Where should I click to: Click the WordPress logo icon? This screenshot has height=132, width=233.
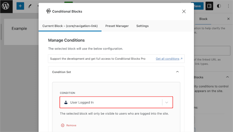point(5,6)
